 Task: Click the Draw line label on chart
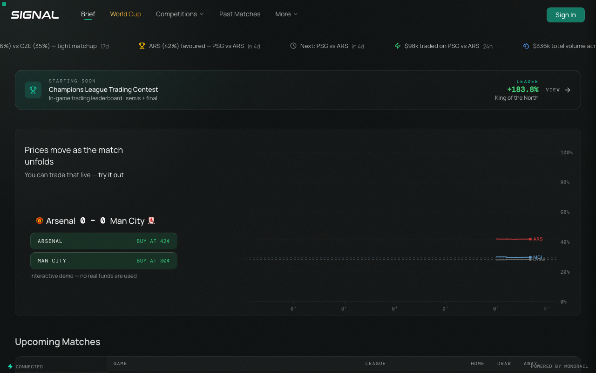tap(539, 260)
